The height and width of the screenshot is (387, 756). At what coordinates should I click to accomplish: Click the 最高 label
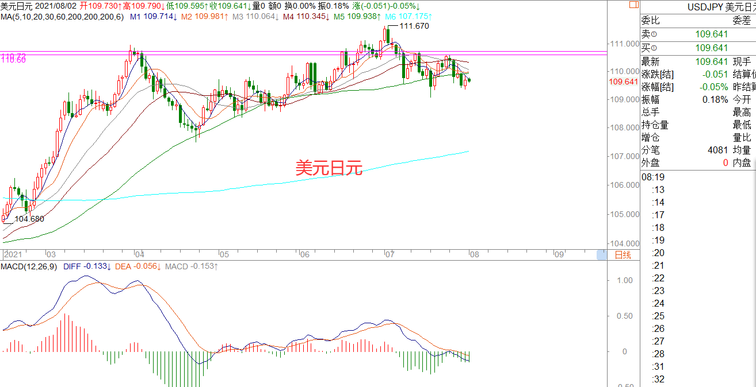742,113
